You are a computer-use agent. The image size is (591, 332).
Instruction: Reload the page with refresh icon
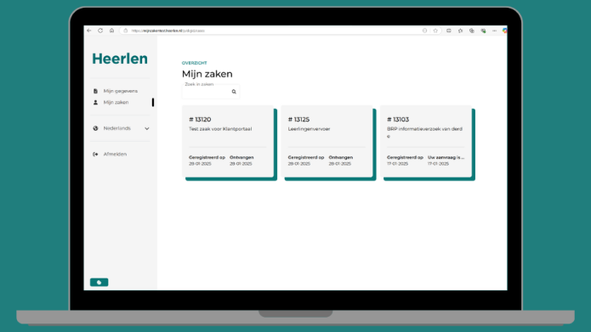100,31
